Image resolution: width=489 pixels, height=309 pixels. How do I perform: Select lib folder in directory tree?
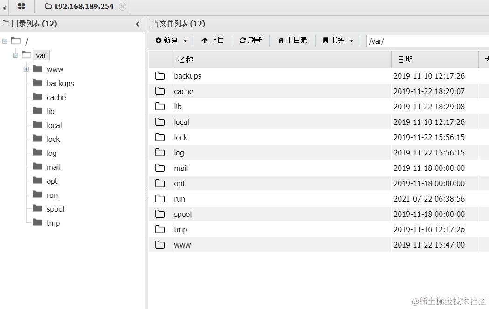[x=50, y=111]
